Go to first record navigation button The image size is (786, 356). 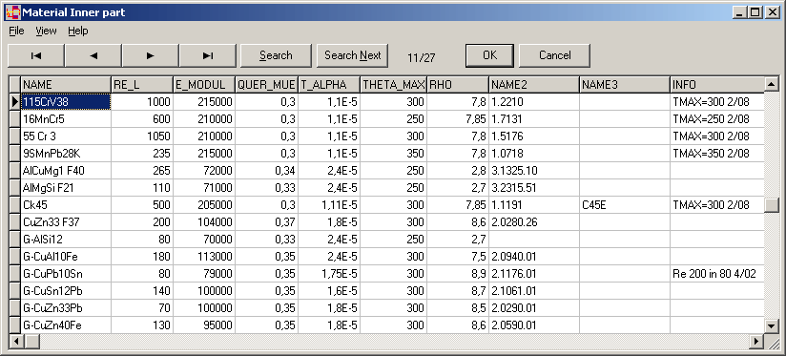pos(35,55)
